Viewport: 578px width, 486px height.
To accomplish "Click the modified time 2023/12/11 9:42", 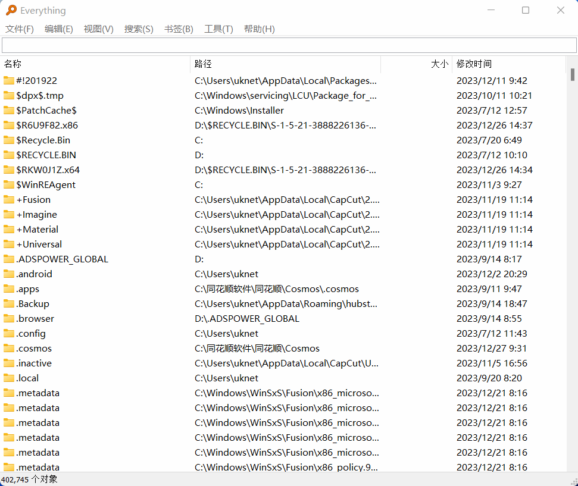I will click(492, 80).
